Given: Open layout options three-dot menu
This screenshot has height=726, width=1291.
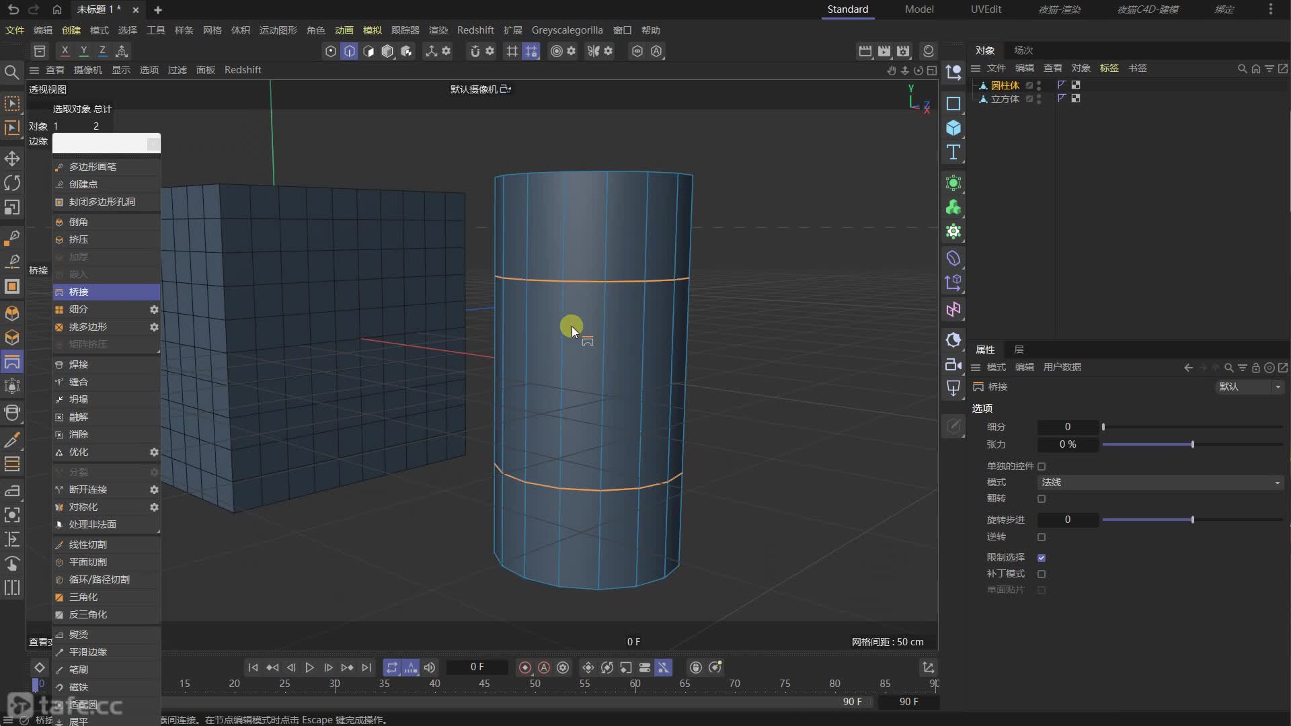Looking at the screenshot, I should click(x=1270, y=9).
